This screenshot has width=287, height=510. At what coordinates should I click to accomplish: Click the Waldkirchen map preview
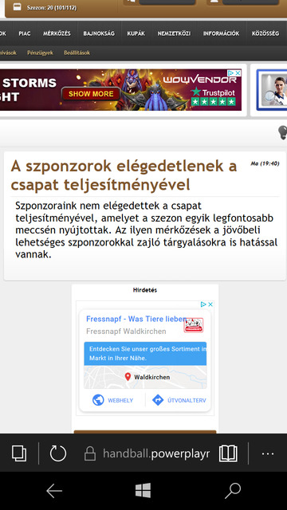click(145, 377)
